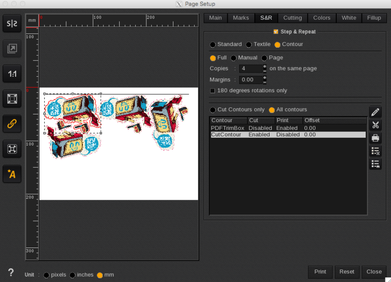Increase Copies with the up stepper
The image size is (391, 282).
[264, 66]
